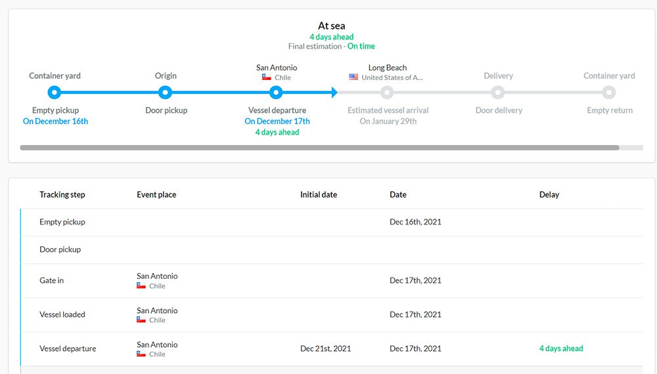Select the Vessel departure timeline node
657x374 pixels.
coord(276,93)
